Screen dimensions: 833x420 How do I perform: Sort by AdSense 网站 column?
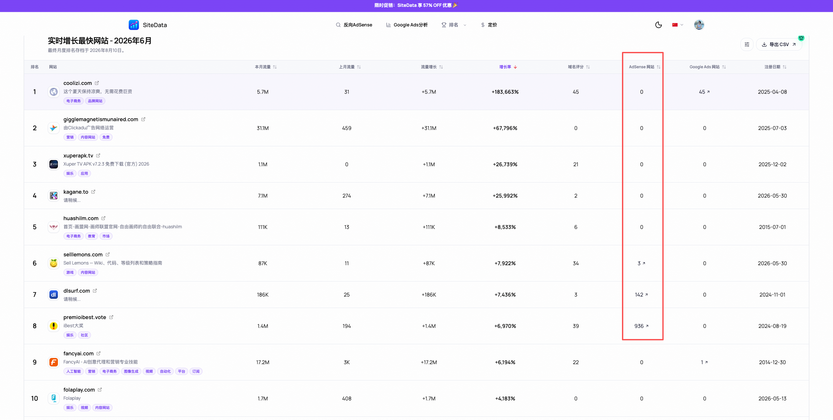[x=645, y=67]
